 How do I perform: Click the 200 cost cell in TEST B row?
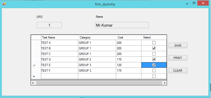129,48
